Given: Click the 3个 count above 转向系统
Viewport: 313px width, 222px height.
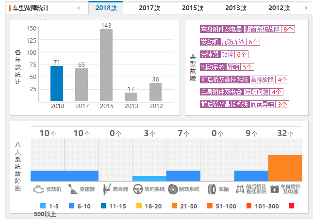Looking at the screenshot, I should coord(149,133).
